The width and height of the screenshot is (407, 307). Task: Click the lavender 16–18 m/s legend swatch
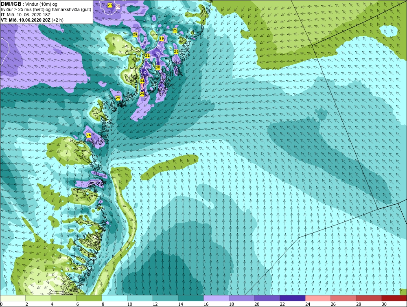click(216, 298)
